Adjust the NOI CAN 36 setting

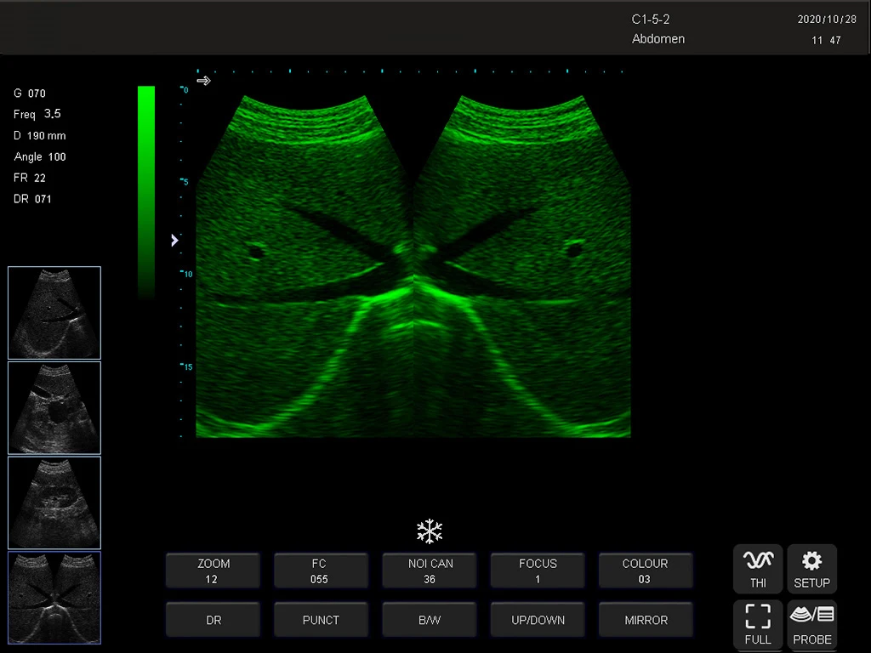coord(429,571)
